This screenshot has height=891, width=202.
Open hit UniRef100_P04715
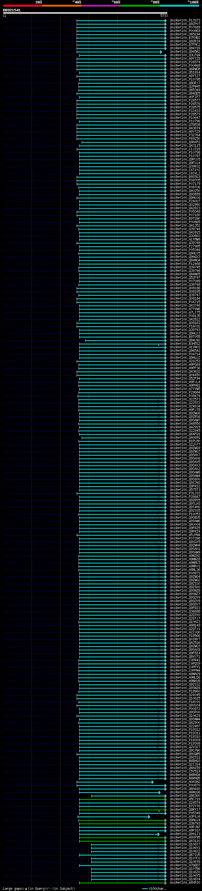[x=185, y=302]
